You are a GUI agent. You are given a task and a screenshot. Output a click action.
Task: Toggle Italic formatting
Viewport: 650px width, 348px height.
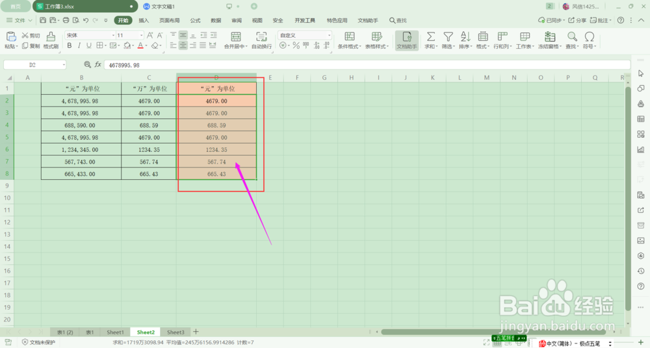[79, 45]
